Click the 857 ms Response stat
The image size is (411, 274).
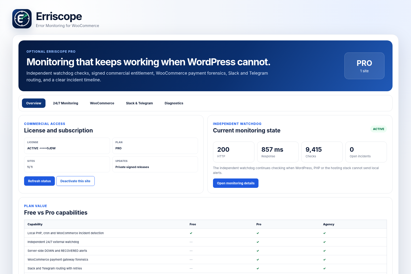click(278, 152)
